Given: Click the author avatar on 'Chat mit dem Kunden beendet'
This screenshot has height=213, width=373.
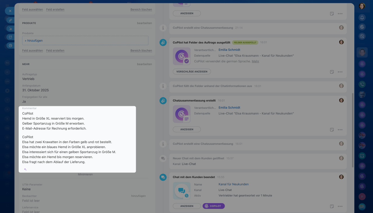Looking at the screenshot, I should tap(341, 177).
